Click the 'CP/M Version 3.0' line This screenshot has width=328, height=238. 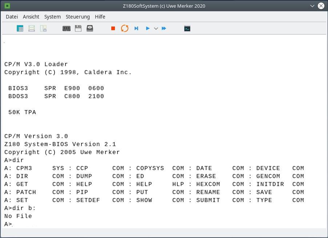[36, 137]
